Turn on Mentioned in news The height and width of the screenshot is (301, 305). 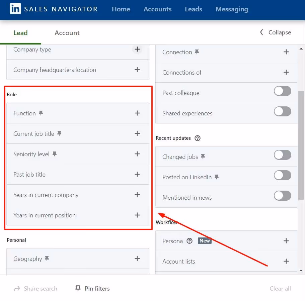pyautogui.click(x=282, y=196)
